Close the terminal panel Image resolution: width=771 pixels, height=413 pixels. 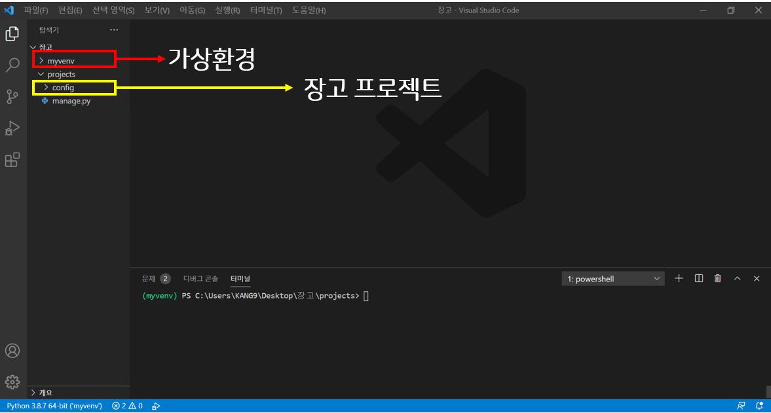[757, 278]
